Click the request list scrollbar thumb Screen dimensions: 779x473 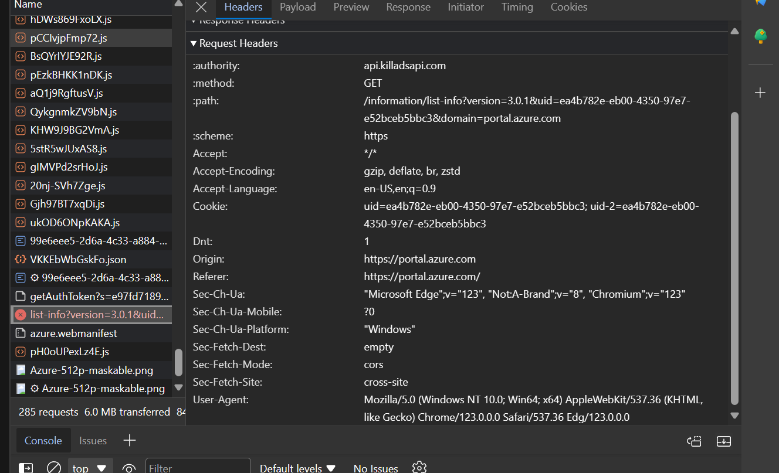pos(178,363)
